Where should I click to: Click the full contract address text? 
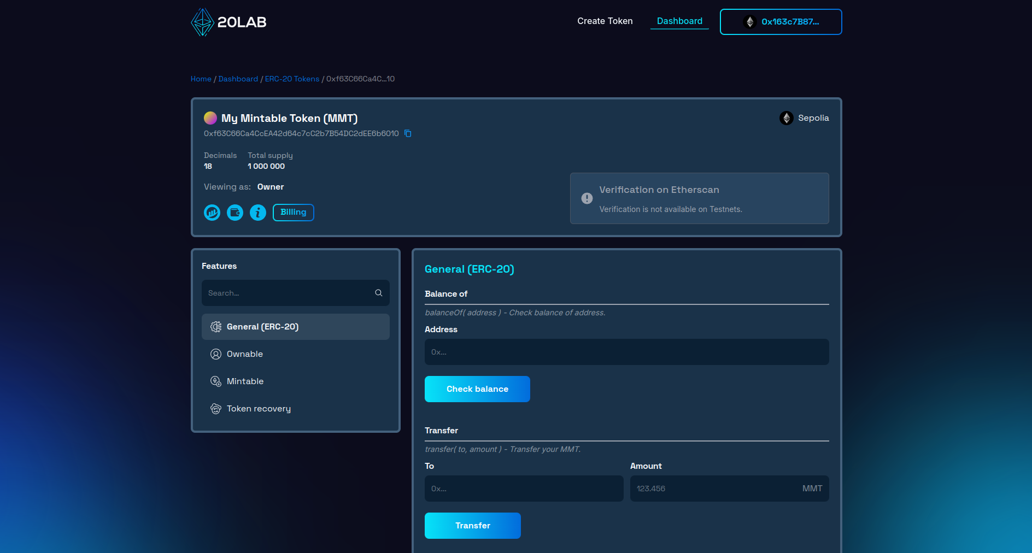click(x=301, y=133)
